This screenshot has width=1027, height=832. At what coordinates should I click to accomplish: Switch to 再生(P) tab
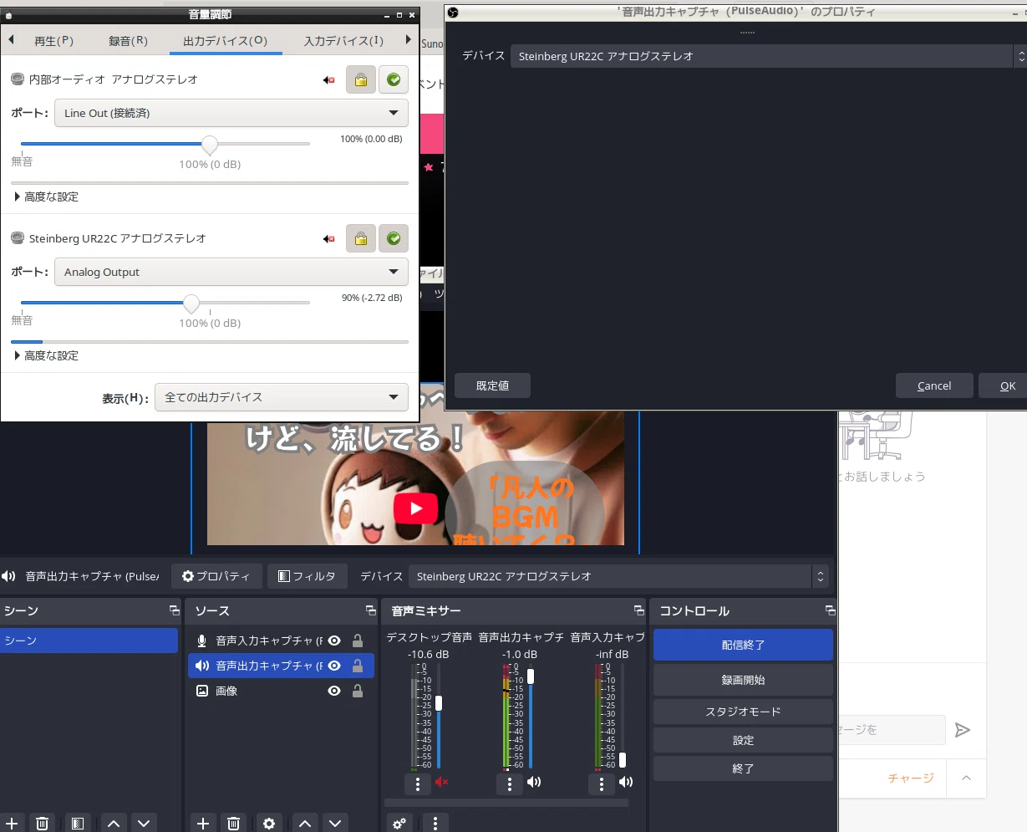pyautogui.click(x=53, y=40)
